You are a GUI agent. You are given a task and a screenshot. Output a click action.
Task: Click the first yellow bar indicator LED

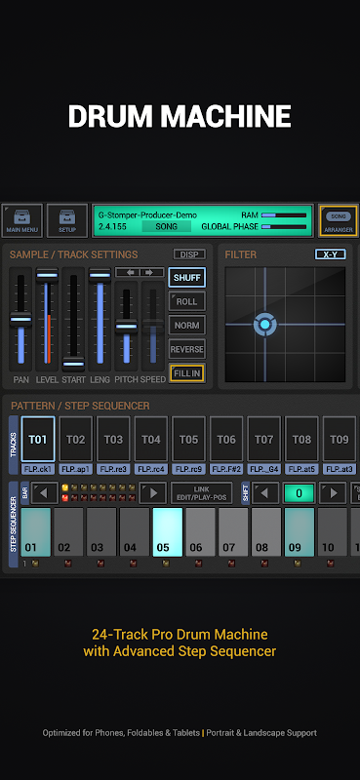[64, 487]
